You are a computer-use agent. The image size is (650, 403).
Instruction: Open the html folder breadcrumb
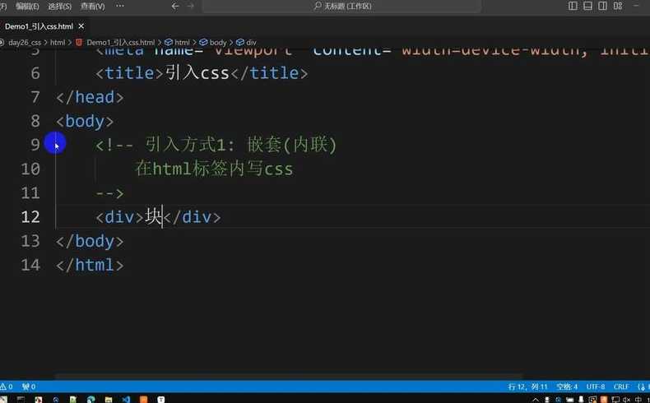(x=58, y=42)
